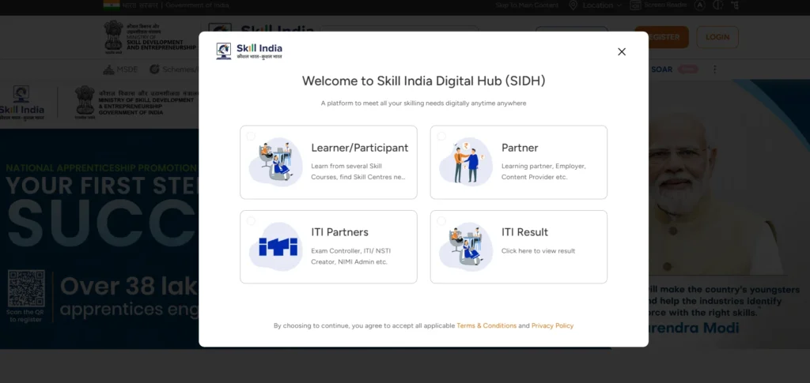
Task: Open the Location dropdown in top bar
Action: [x=602, y=6]
